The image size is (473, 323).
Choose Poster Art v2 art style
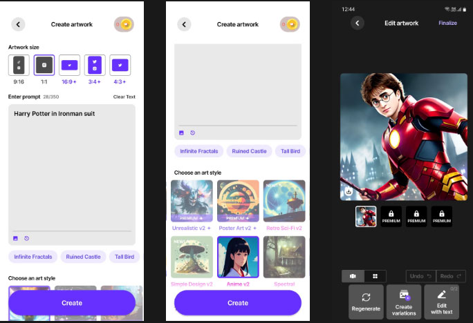pyautogui.click(x=238, y=201)
